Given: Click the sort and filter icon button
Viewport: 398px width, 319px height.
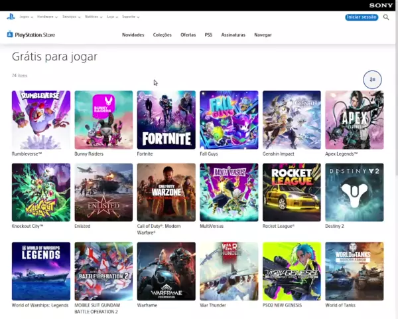Looking at the screenshot, I should (372, 80).
